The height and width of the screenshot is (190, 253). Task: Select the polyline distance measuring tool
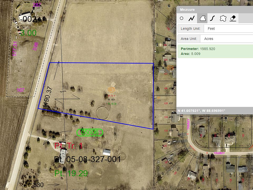click(x=192, y=18)
